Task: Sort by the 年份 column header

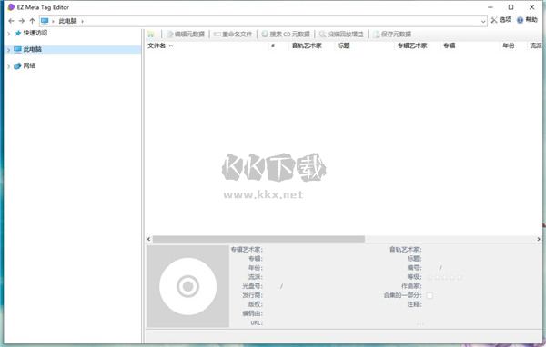Action: [x=509, y=45]
